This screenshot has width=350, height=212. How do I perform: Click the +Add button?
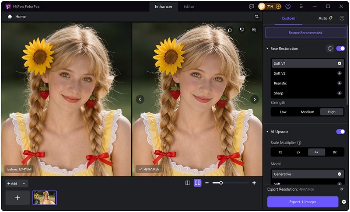click(x=12, y=184)
